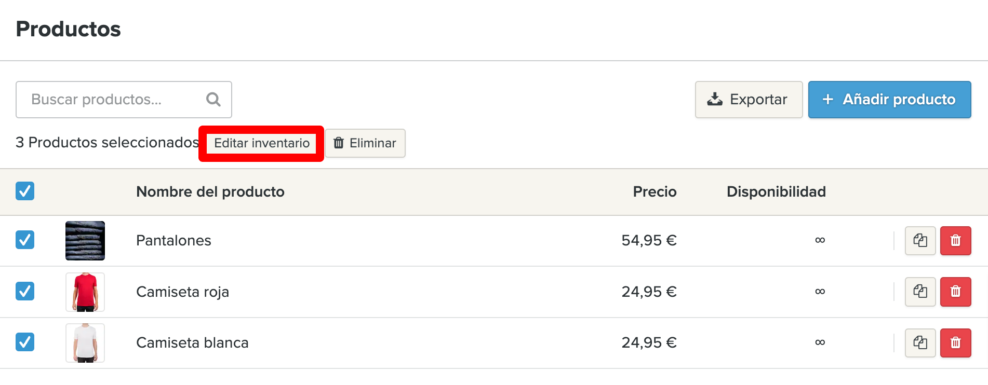Screen dimensions: 988x385
Task: Click the search magnifier icon
Action: 213,99
